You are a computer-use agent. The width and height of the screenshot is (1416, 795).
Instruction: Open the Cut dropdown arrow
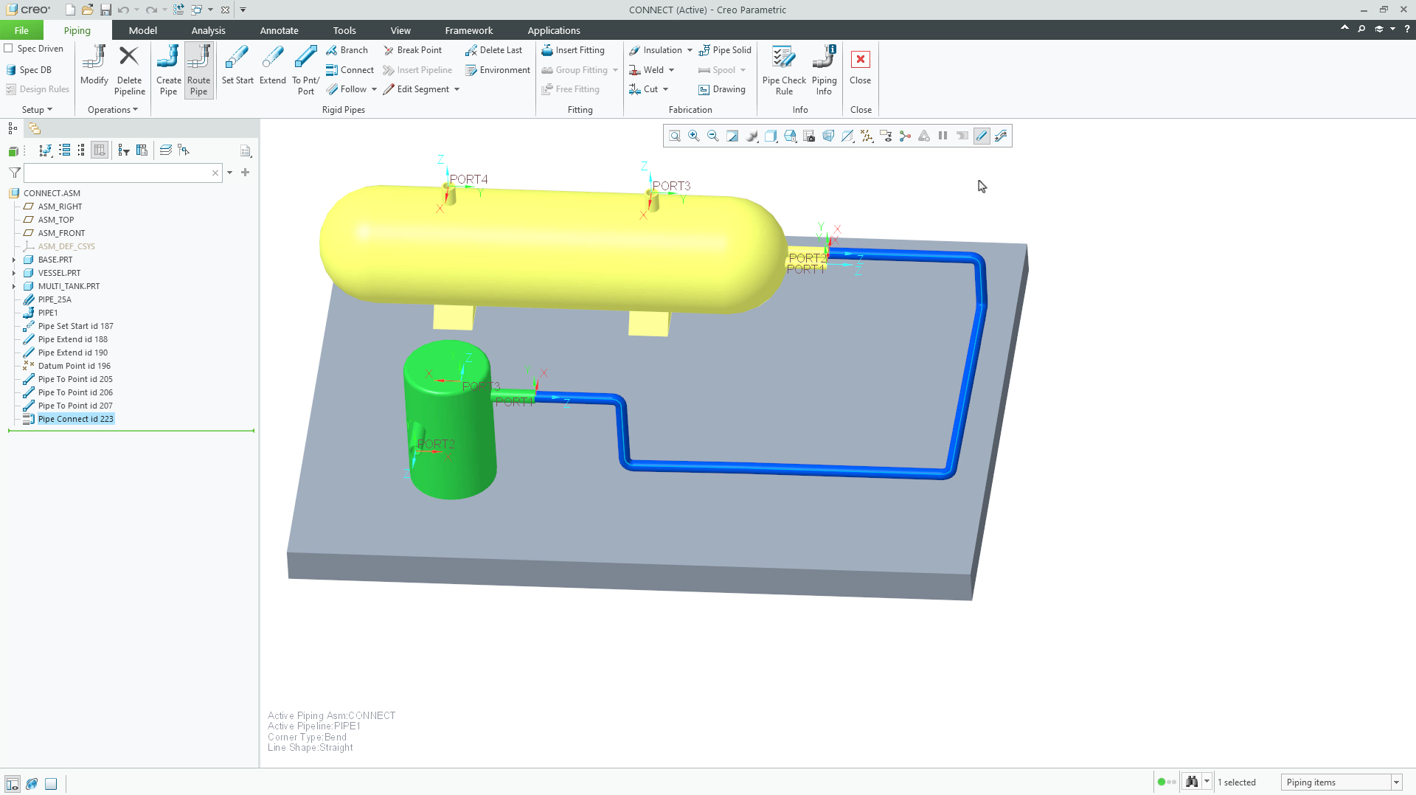pos(665,89)
